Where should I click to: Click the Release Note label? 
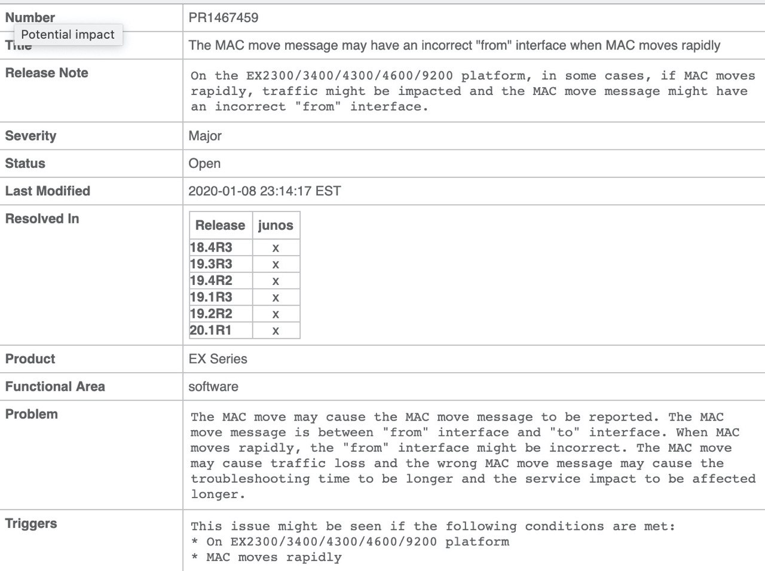tap(47, 73)
